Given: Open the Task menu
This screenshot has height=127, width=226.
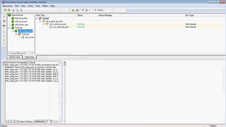Looking at the screenshot, I should tap(37, 6).
